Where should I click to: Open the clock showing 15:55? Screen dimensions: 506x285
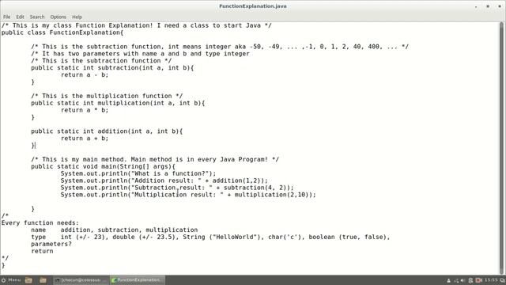click(491, 280)
